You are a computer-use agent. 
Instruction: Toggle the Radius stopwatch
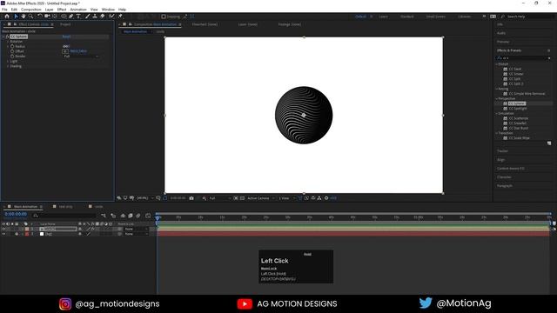(12, 46)
